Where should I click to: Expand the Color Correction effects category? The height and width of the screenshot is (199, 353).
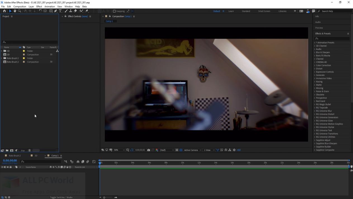(315, 65)
